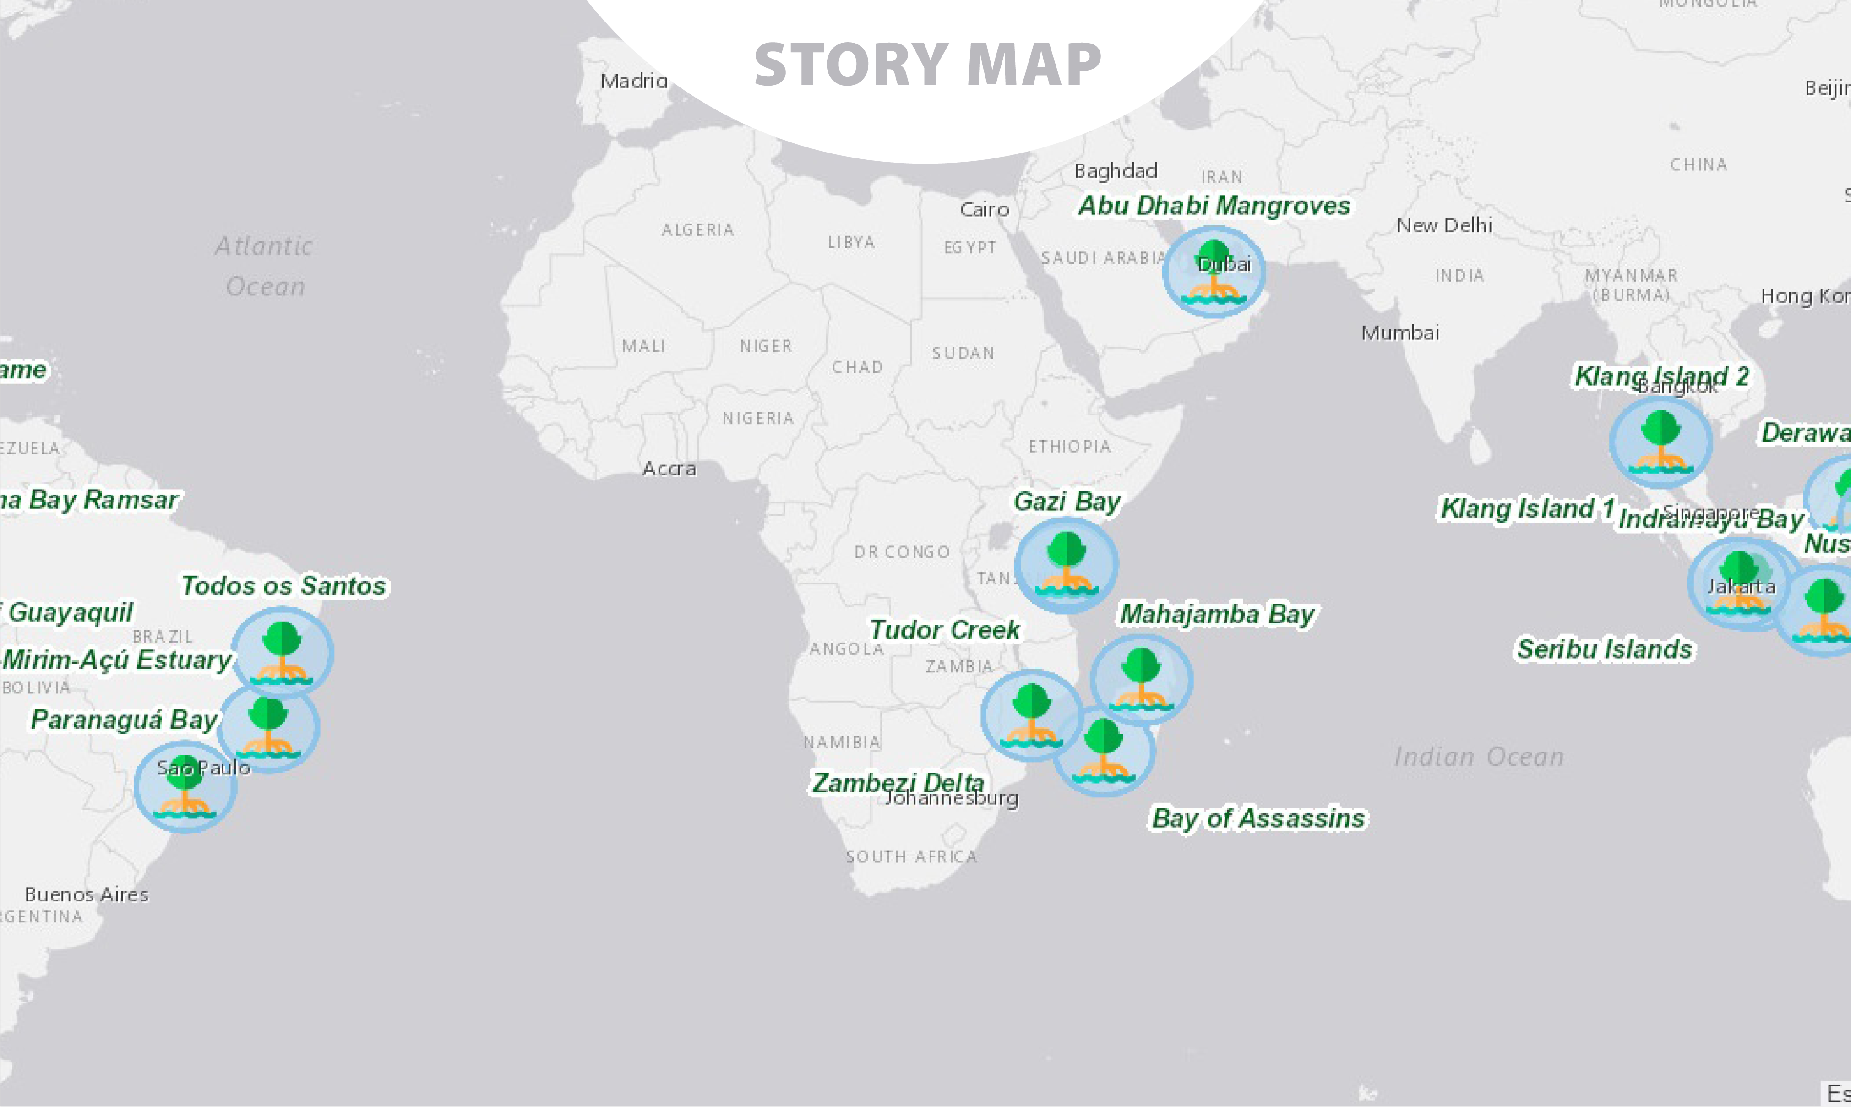Click the IRAN country label

click(1222, 178)
